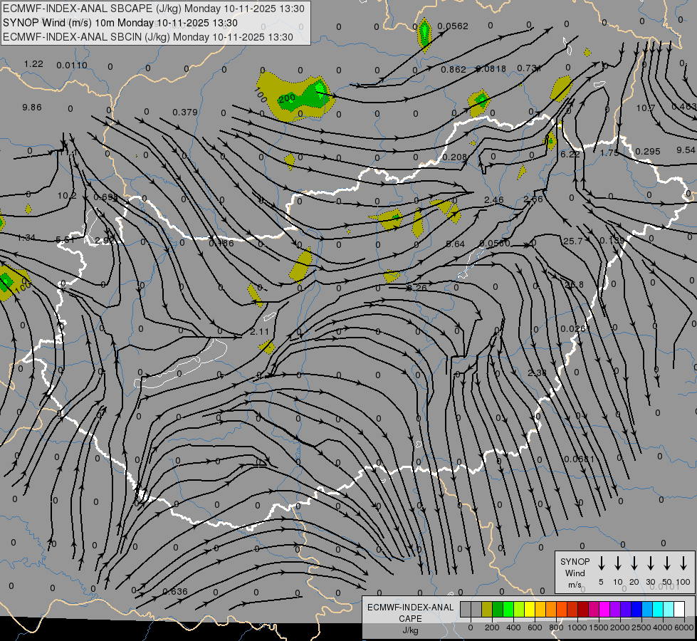Click the 30 m/s wind arrow in legend
Screen dimensions: 697x641
tap(651, 563)
